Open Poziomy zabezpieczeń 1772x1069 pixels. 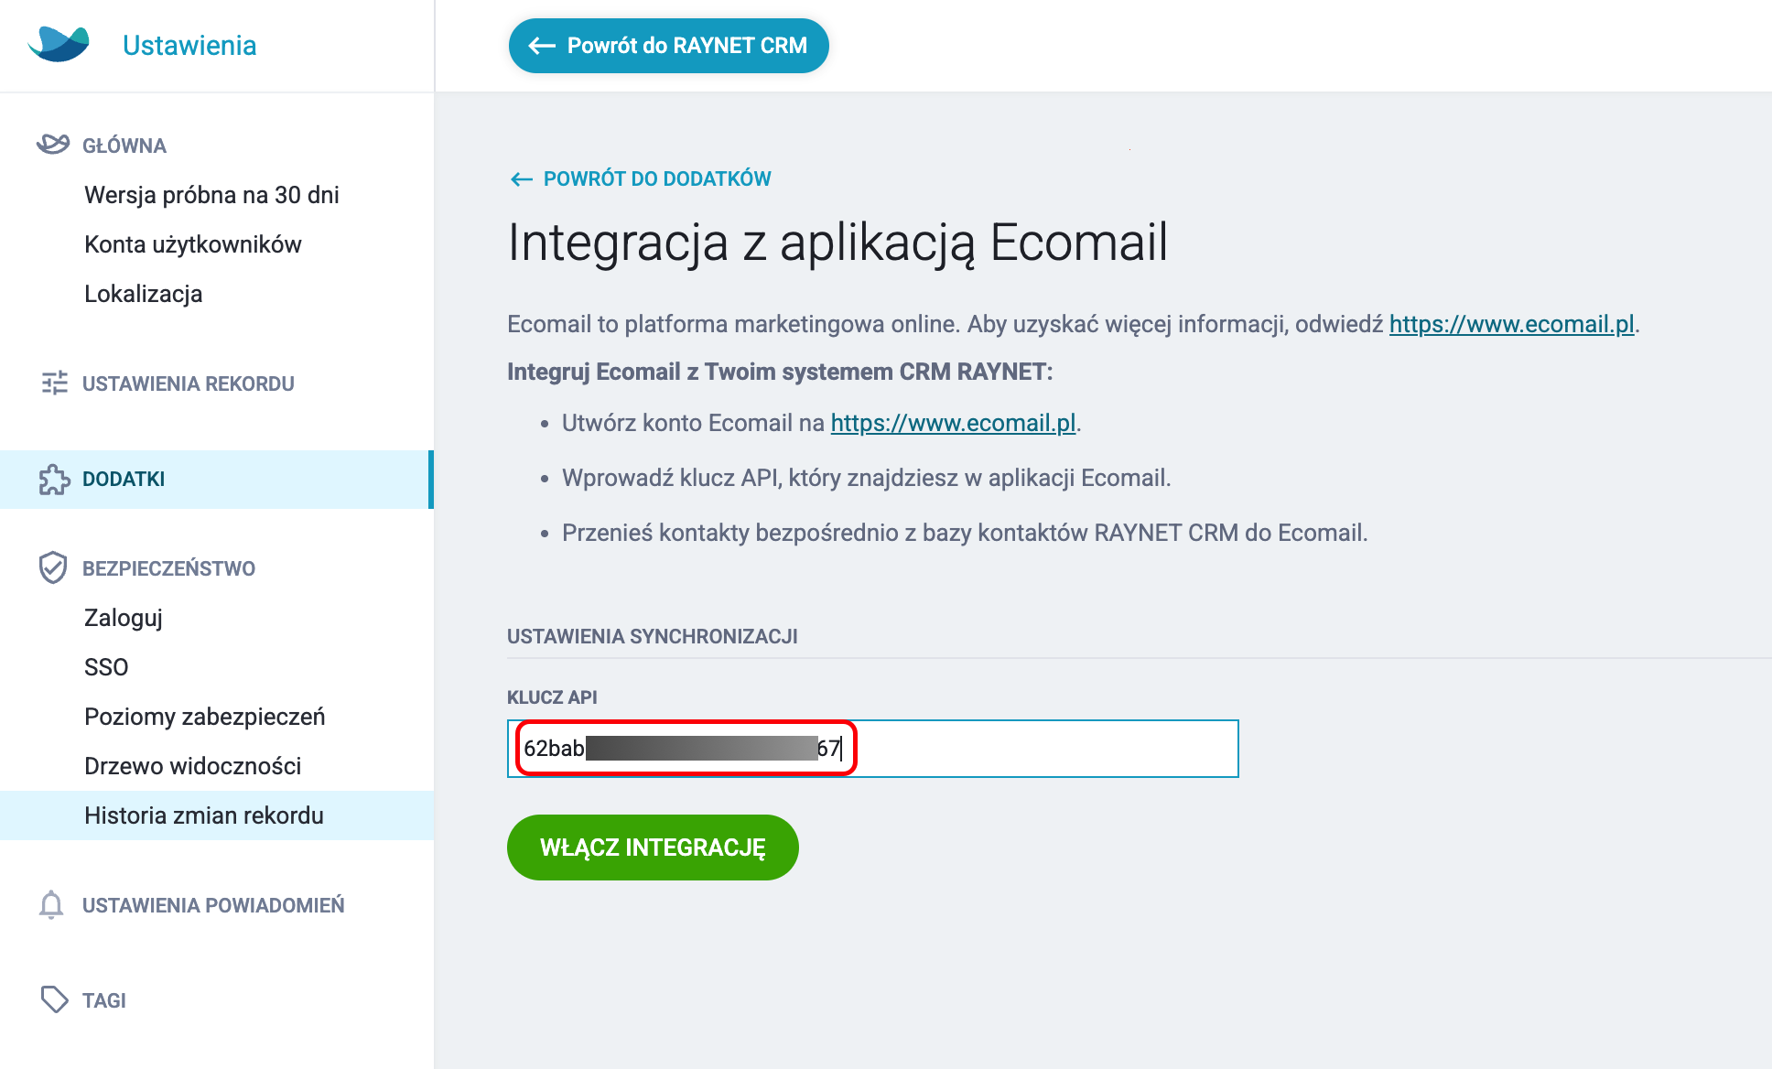[x=204, y=717]
